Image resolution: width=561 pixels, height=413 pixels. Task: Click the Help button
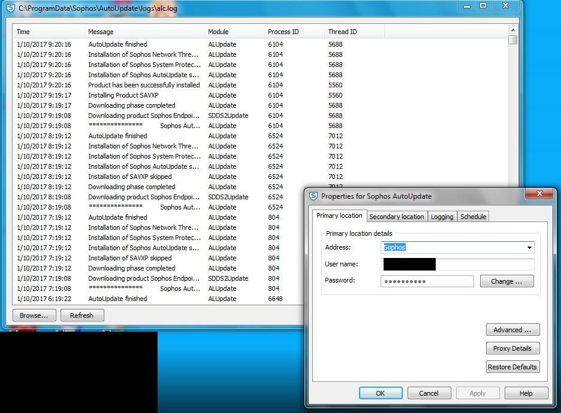[526, 393]
